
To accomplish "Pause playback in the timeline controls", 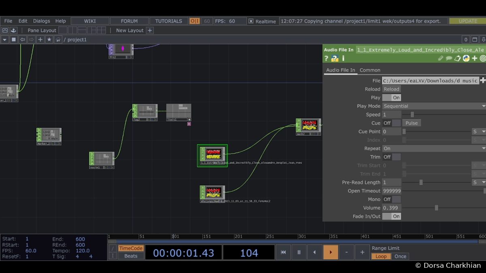I will pos(299,252).
